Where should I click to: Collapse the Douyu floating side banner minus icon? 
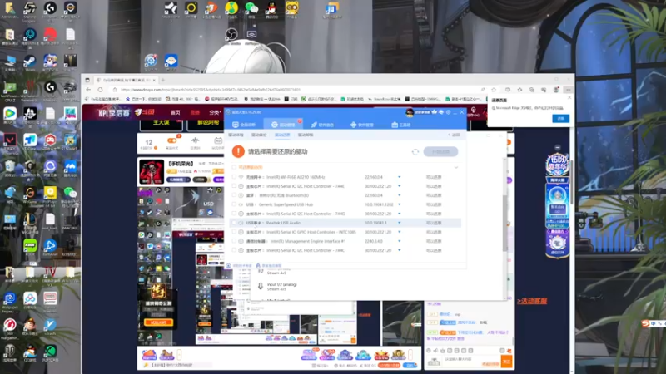pos(557,148)
